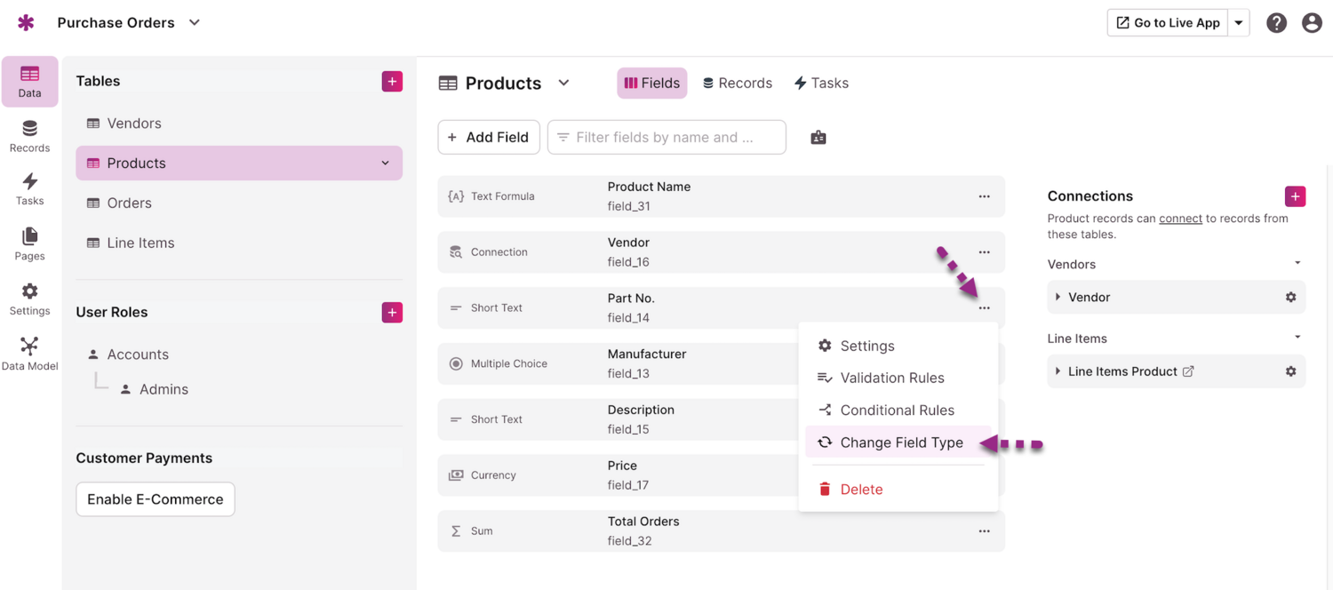The image size is (1333, 590).
Task: Open the user account profile icon
Action: point(1312,23)
